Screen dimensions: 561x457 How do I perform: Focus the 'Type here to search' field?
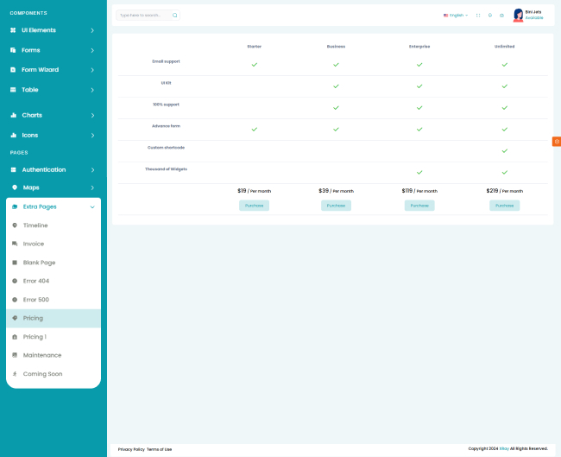(142, 15)
